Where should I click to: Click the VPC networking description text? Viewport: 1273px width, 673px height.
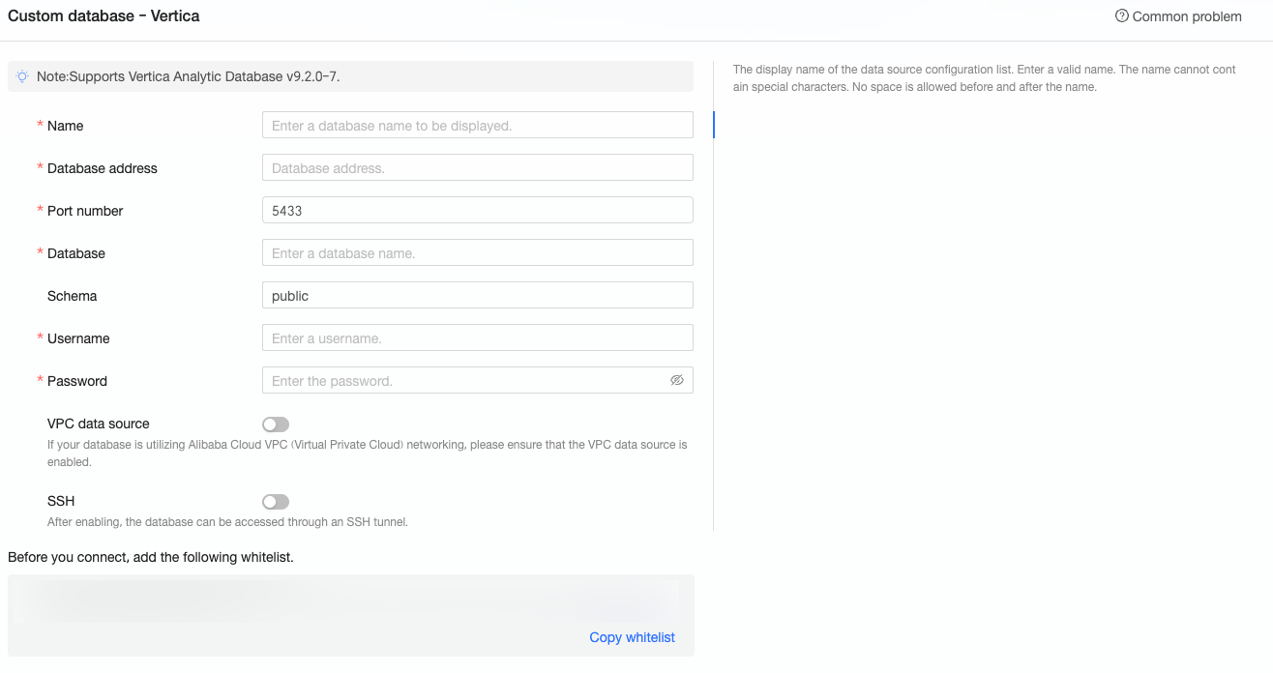point(368,454)
